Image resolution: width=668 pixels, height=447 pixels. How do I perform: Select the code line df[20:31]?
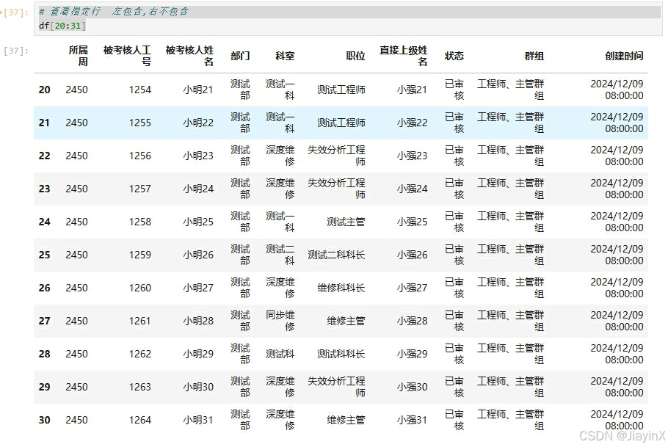(60, 24)
